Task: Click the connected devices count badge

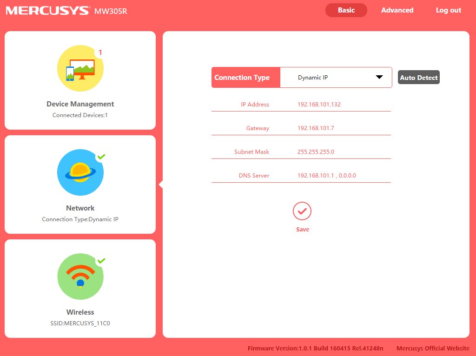Action: click(100, 53)
